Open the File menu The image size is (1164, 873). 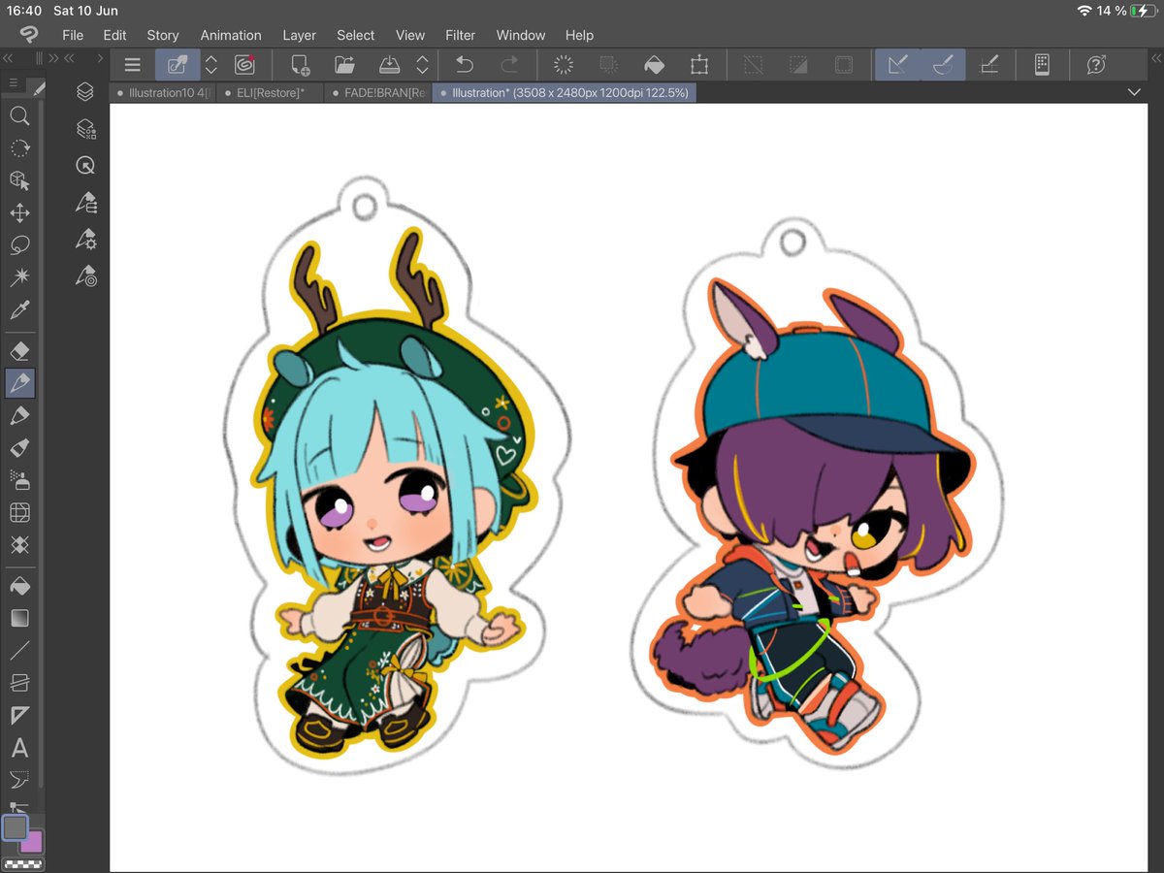[x=73, y=35]
